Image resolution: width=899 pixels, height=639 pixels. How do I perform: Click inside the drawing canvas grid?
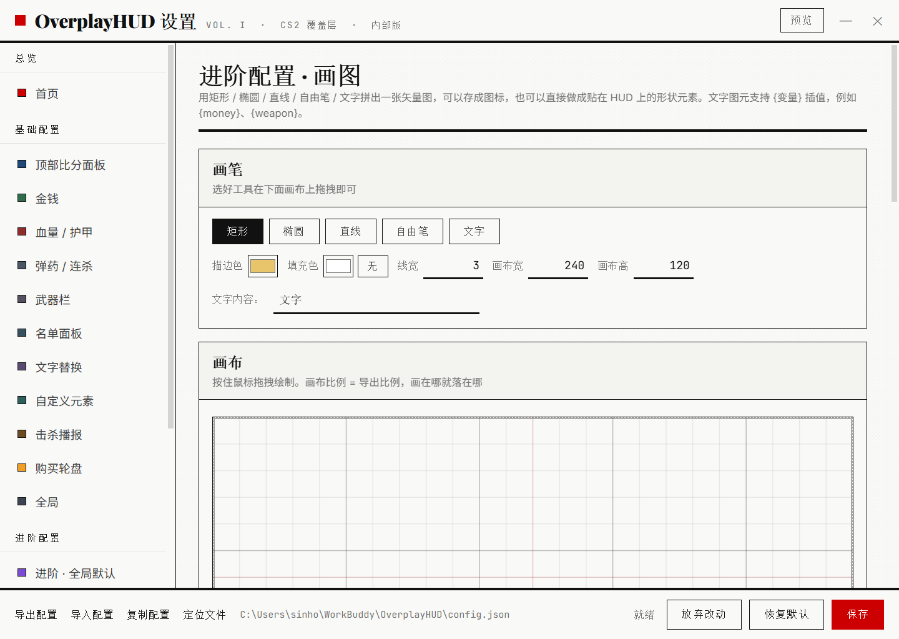point(533,502)
